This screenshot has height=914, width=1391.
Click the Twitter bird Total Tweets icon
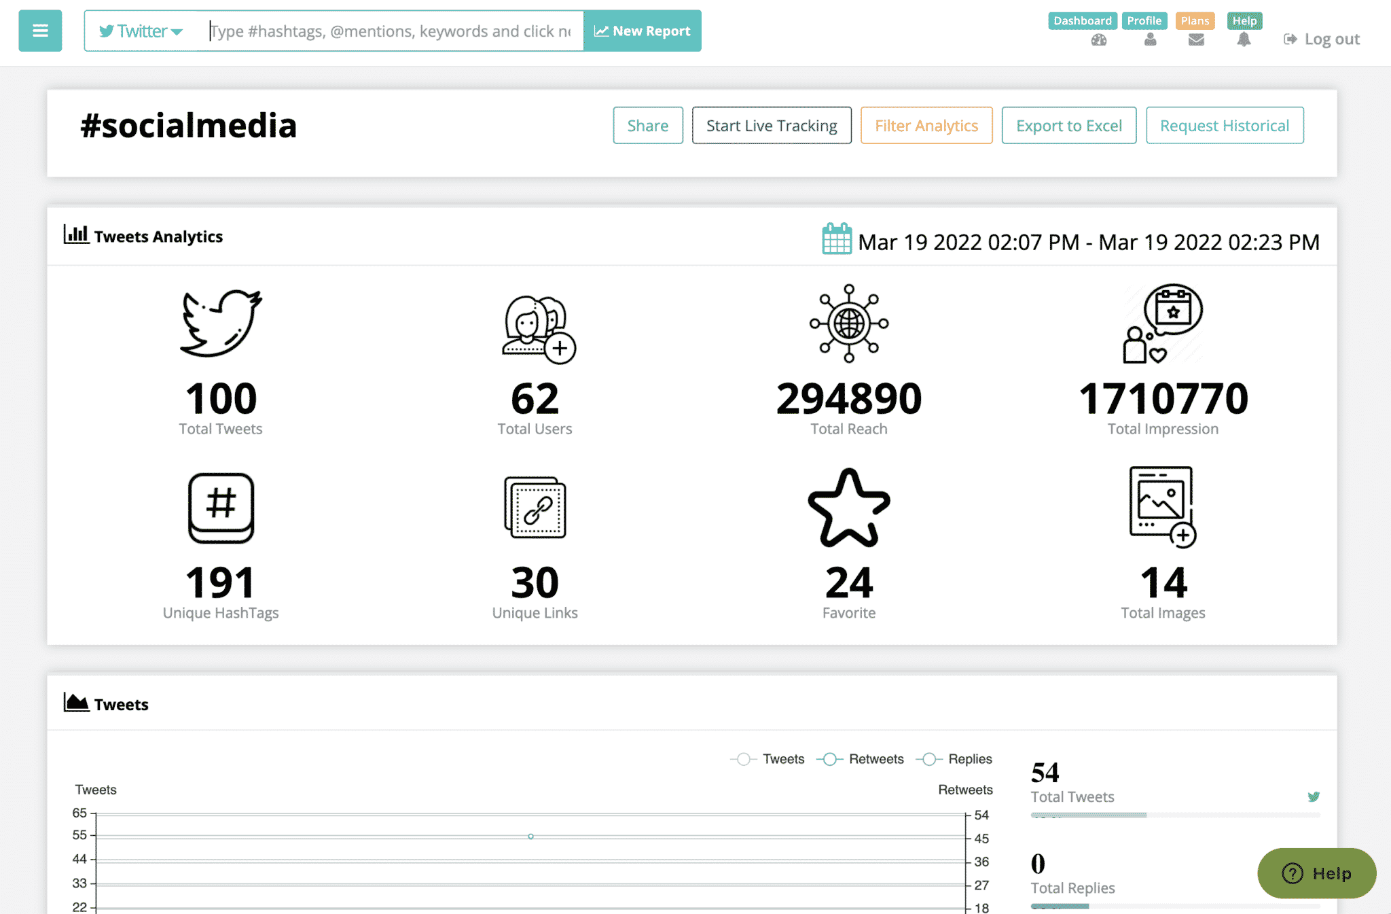221,323
